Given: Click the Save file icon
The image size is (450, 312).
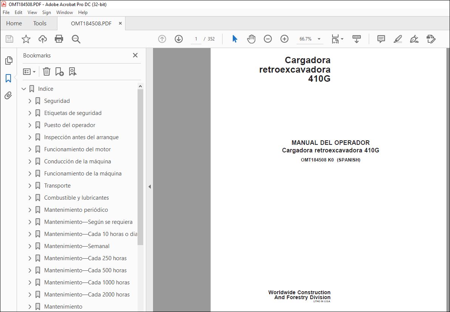Looking at the screenshot, I should [9, 39].
